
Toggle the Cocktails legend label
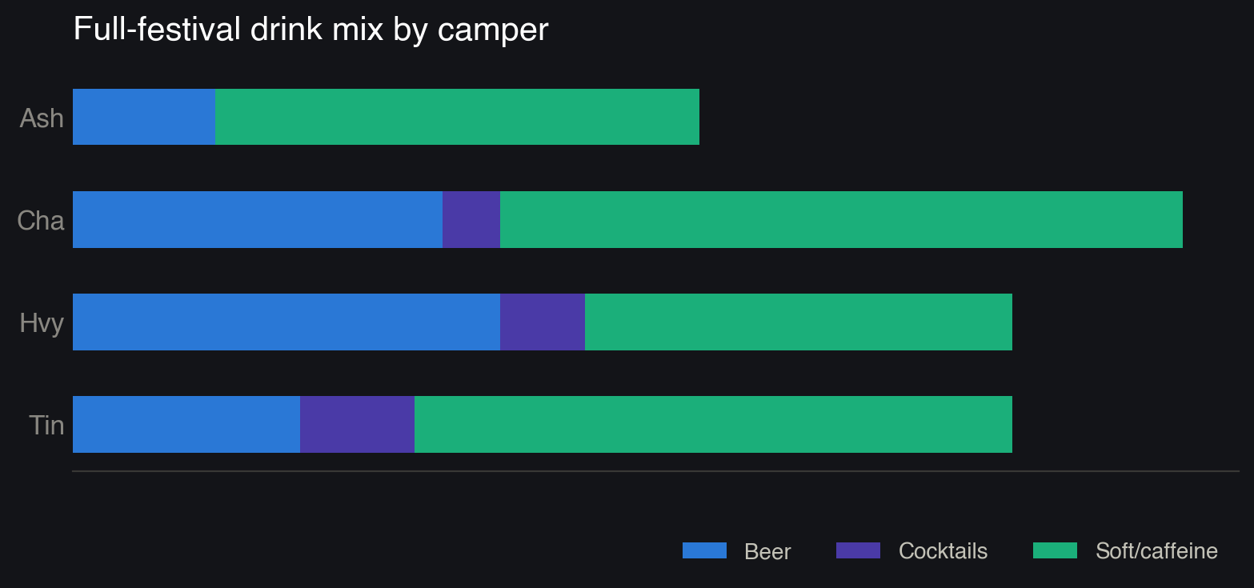point(943,551)
